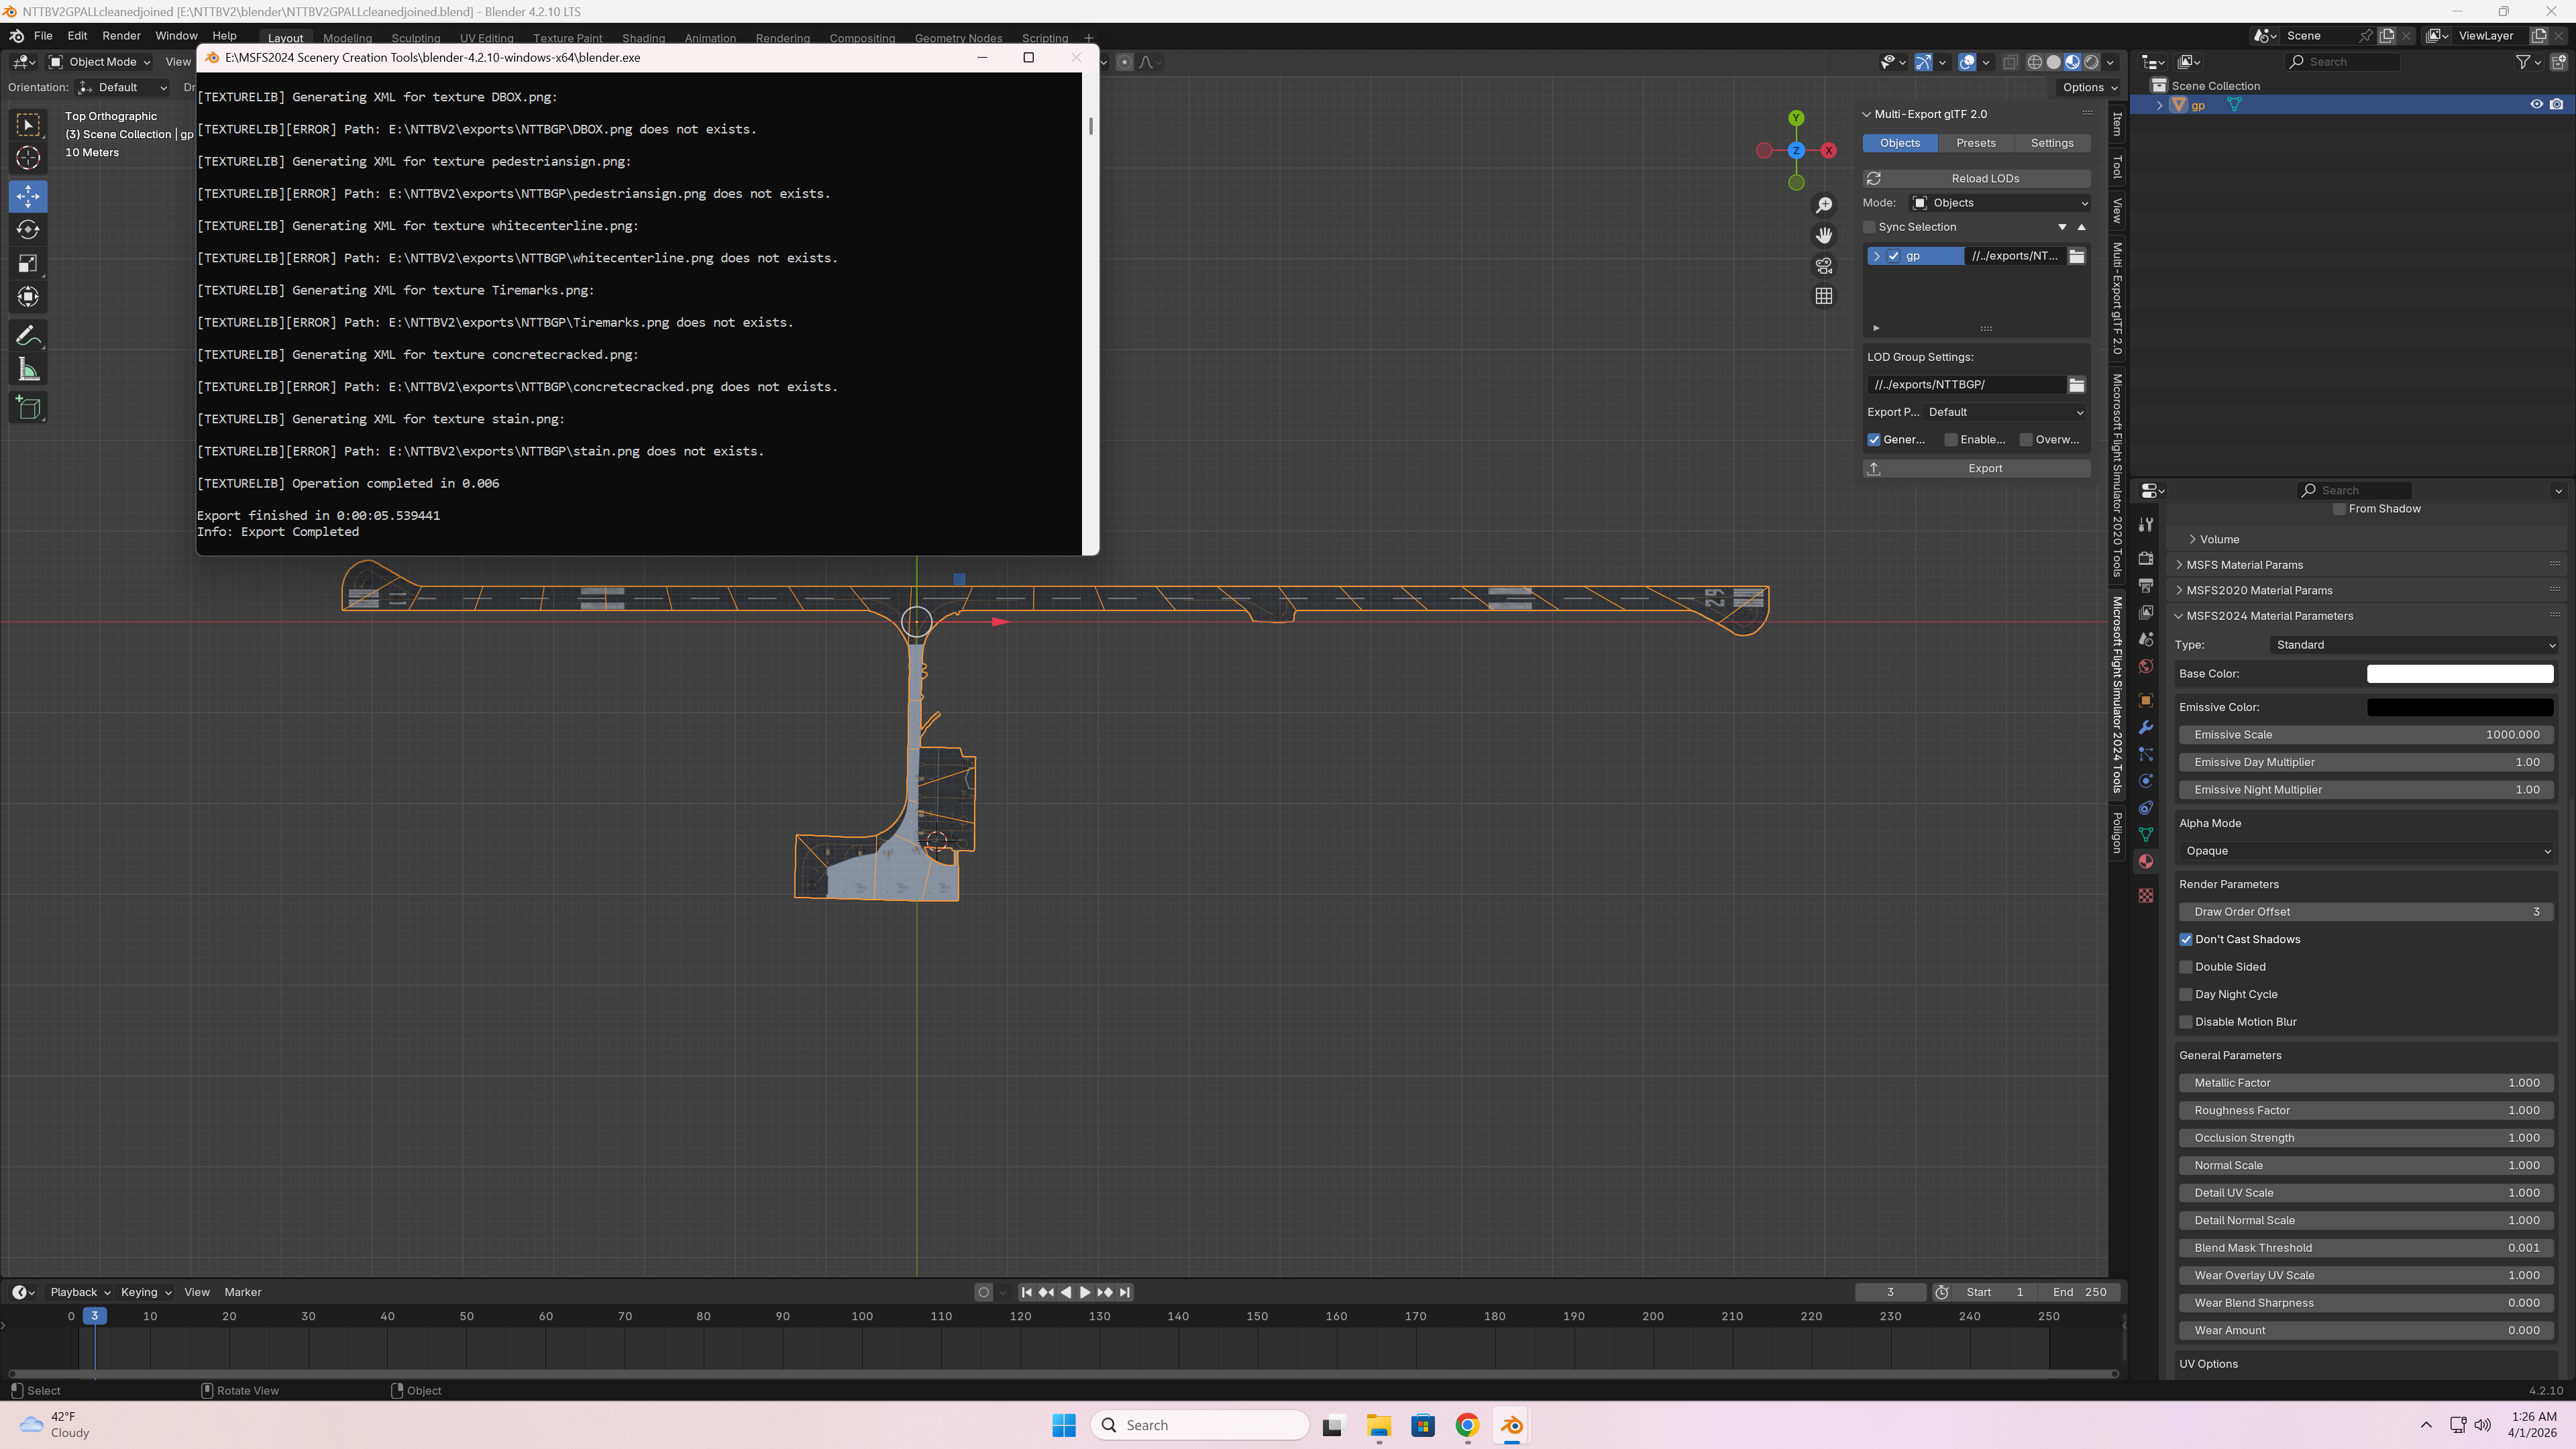
Task: Click the Export button
Action: click(x=1984, y=468)
